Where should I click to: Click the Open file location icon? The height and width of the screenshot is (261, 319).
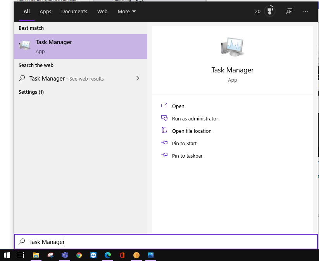[x=164, y=130]
